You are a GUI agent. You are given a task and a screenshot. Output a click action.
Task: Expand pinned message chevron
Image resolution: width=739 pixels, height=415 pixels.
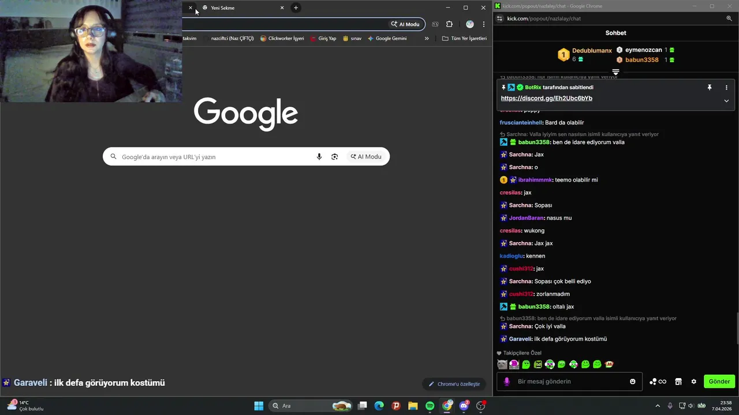coord(726,101)
